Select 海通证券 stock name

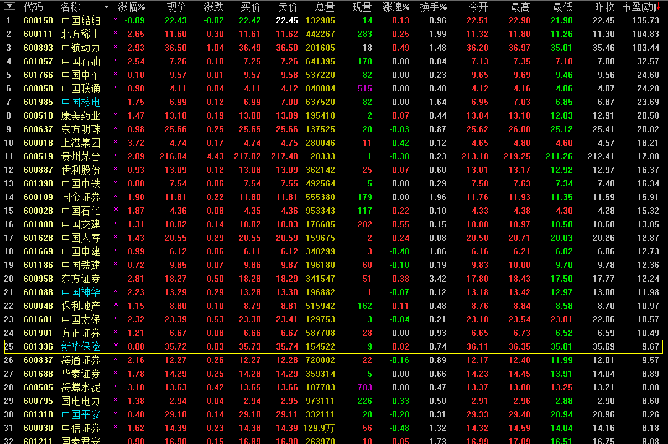tap(81, 360)
